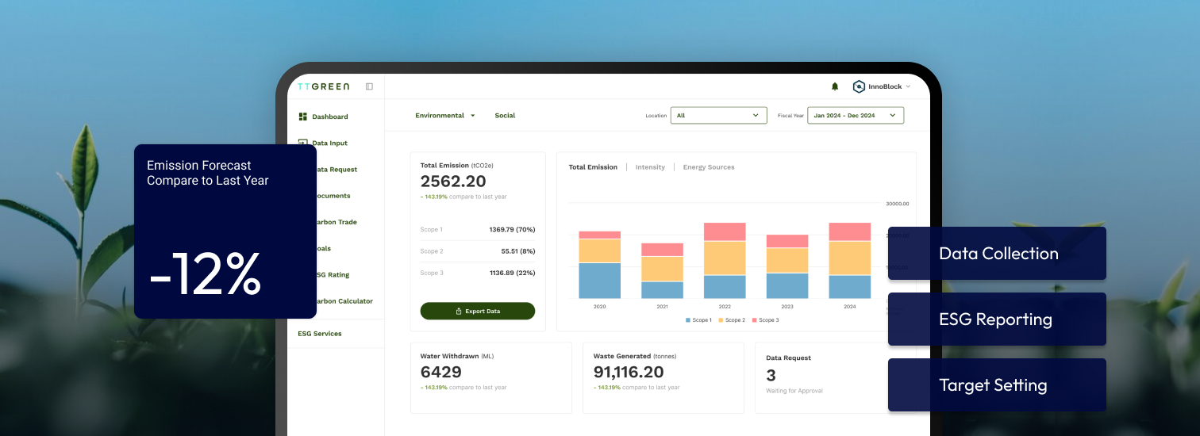
Task: Switch to the Social tab
Action: [x=505, y=116]
